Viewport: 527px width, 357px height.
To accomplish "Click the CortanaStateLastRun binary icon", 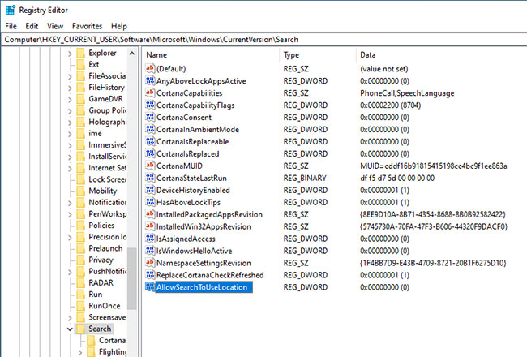I will pyautogui.click(x=150, y=178).
